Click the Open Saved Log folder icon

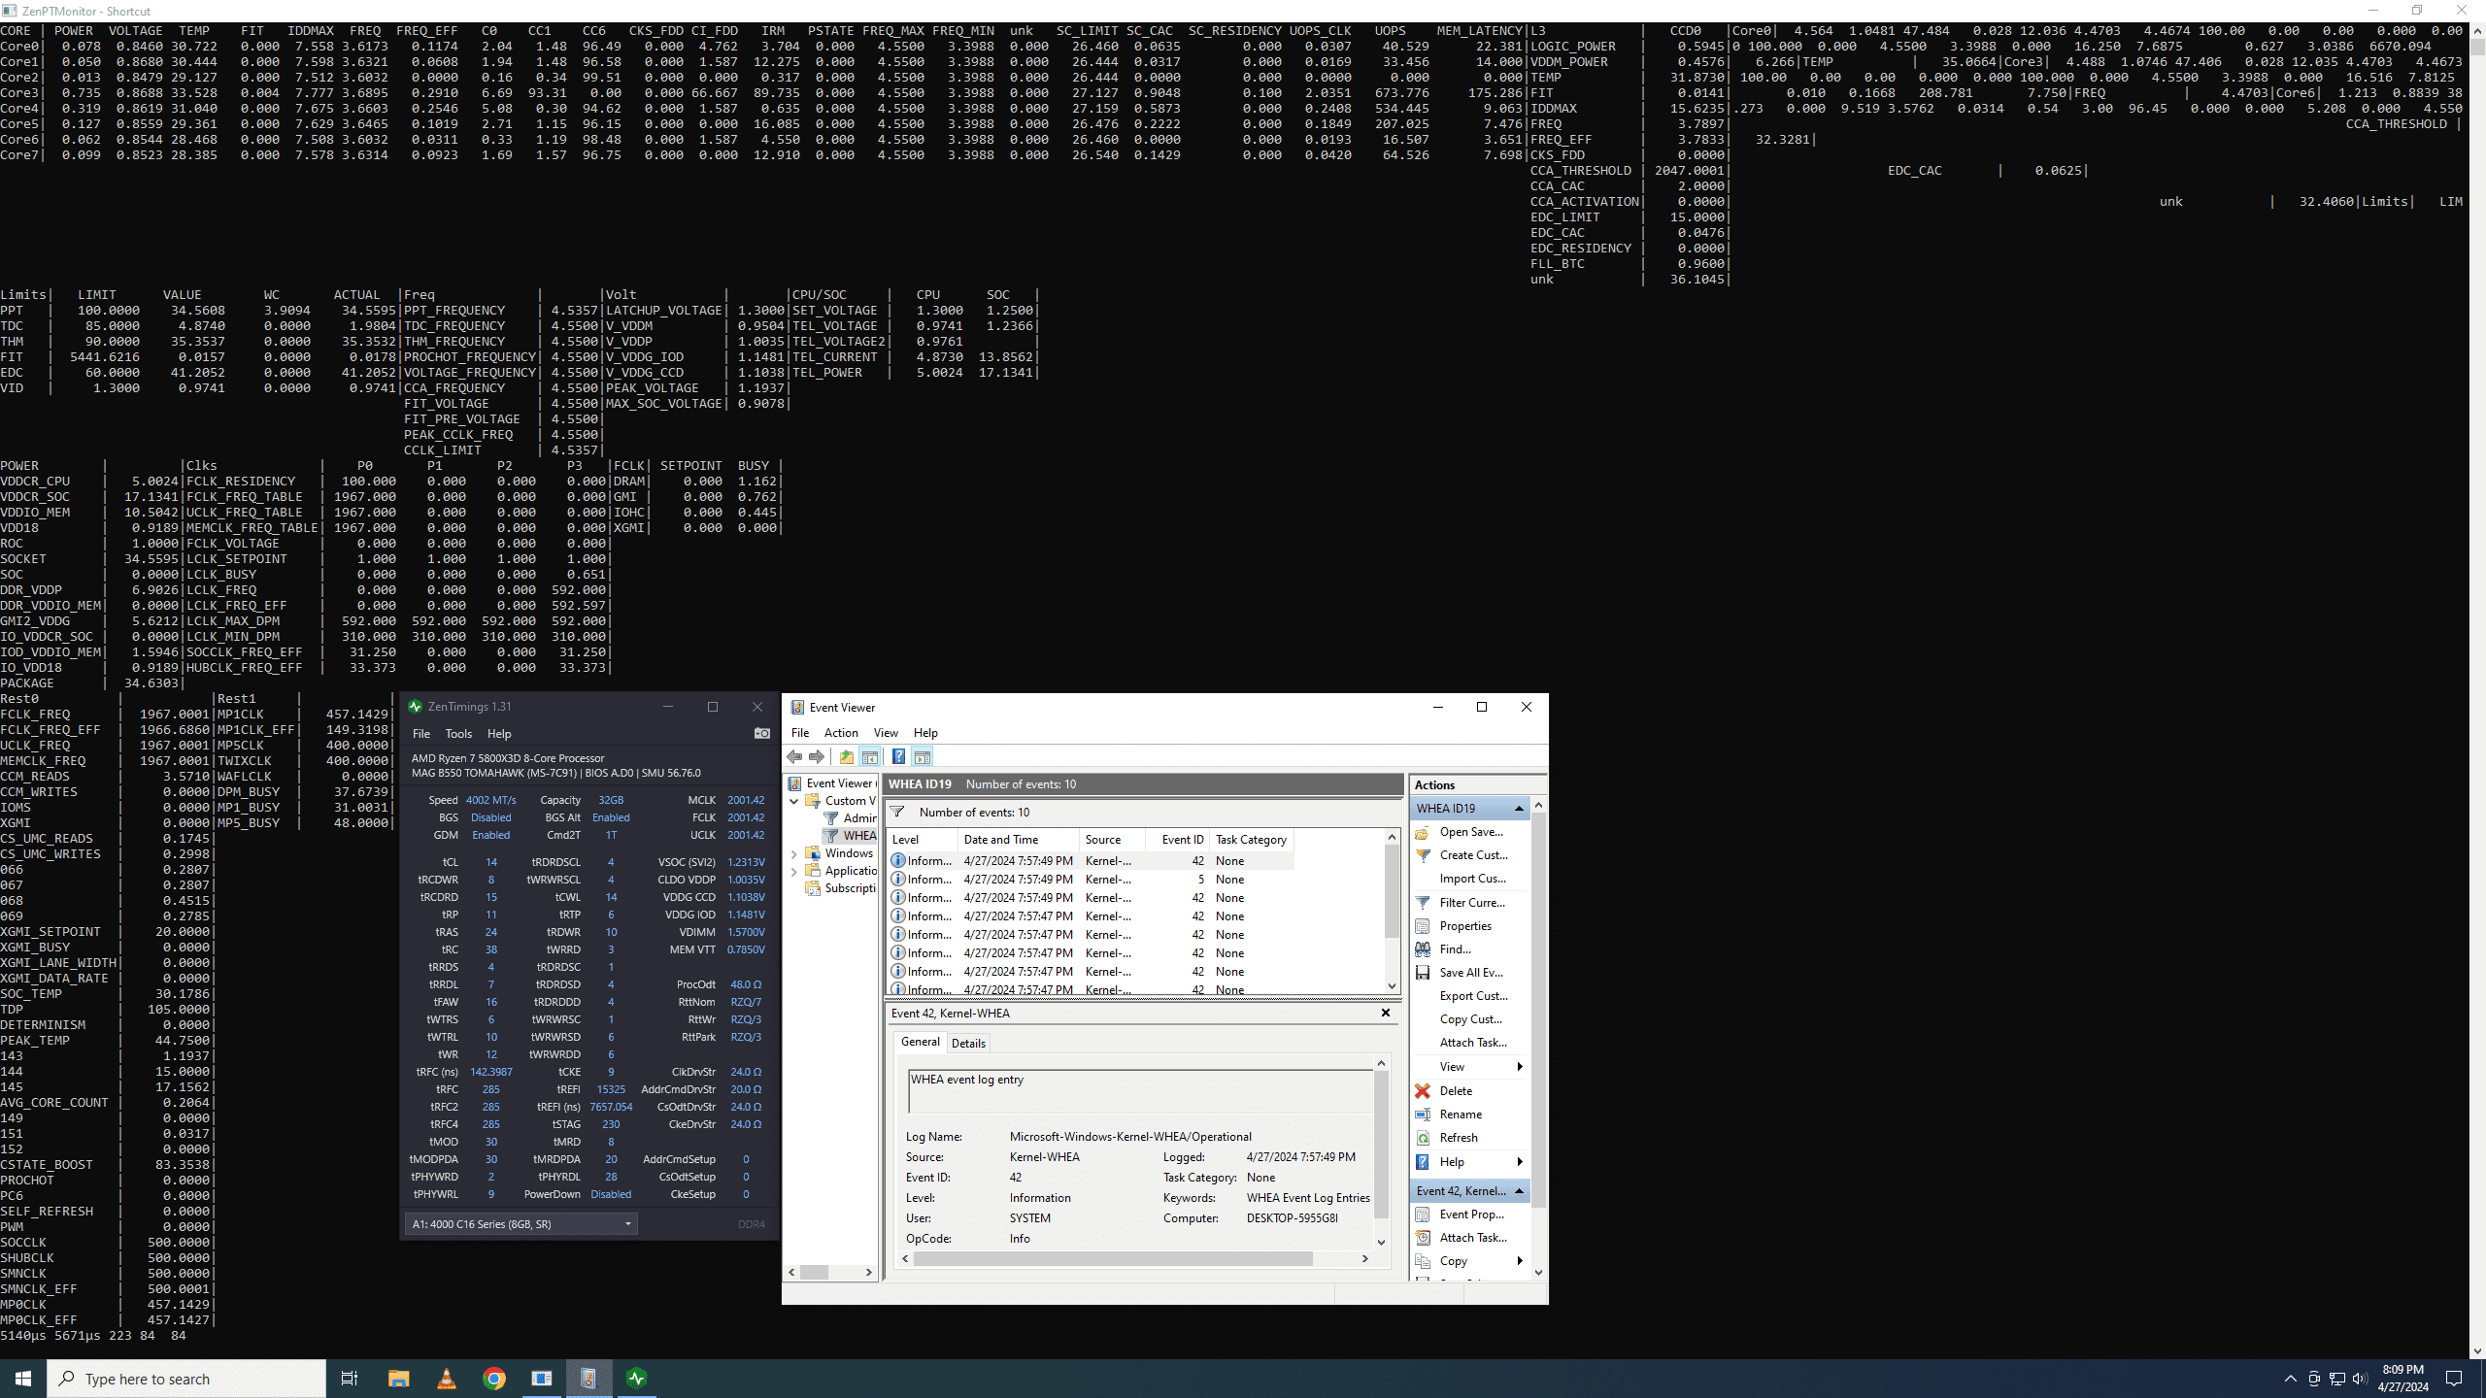coord(1423,832)
